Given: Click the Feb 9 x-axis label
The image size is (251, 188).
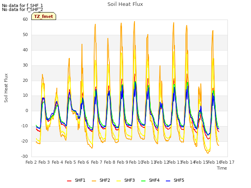Looking at the screenshot, I should [x=123, y=162].
